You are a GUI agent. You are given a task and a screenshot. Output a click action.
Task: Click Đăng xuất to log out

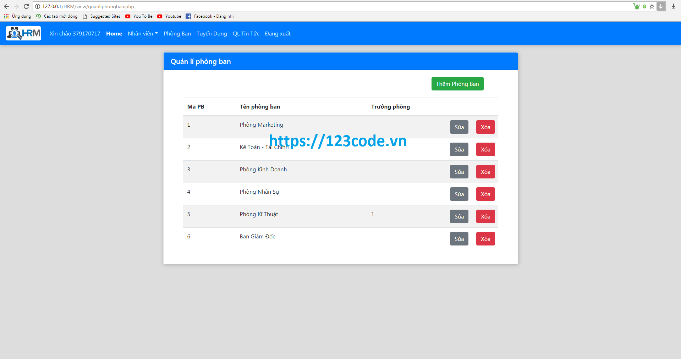pos(278,33)
